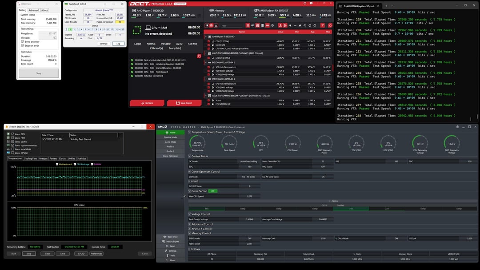Screen dimensions: 480x270
Task: Click the big Stop button in RAM Test
Action: pos(39,73)
